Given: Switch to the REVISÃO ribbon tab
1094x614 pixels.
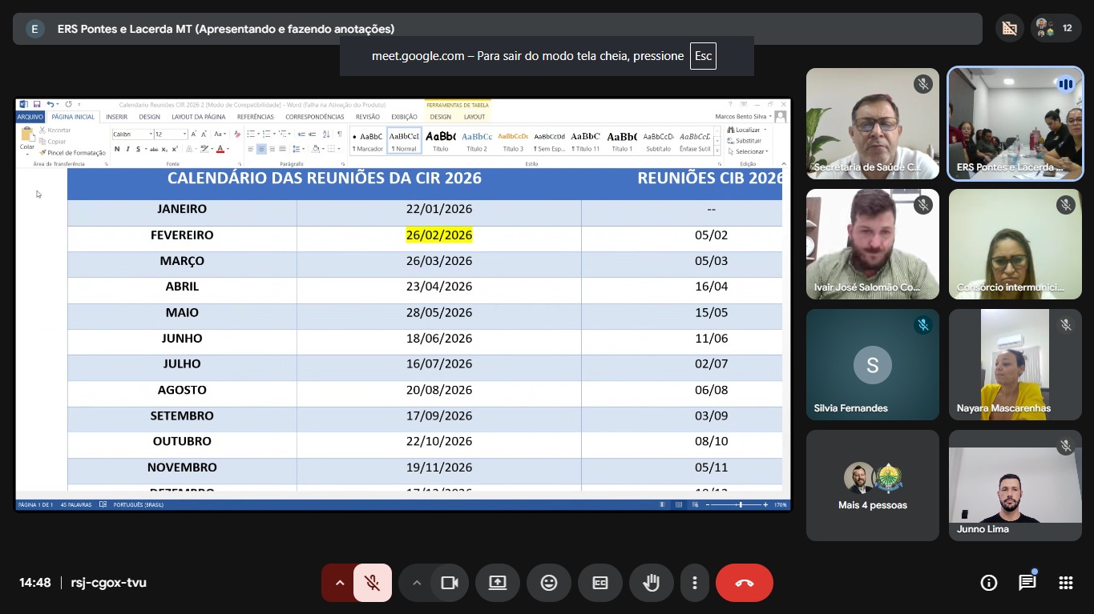Looking at the screenshot, I should coord(367,117).
